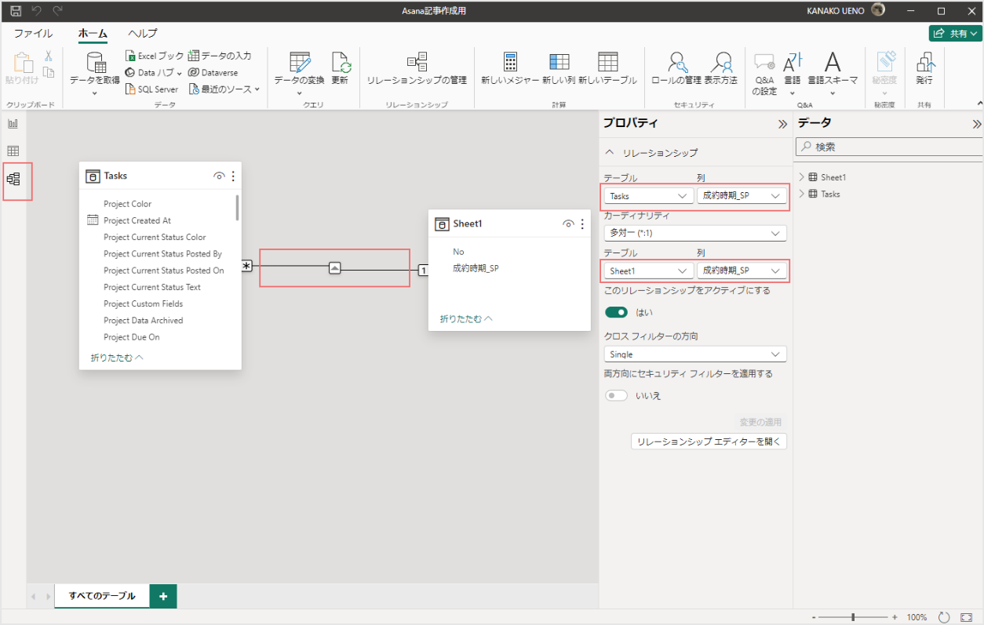
Task: Toggle visibility eye on Tasks table
Action: click(219, 176)
